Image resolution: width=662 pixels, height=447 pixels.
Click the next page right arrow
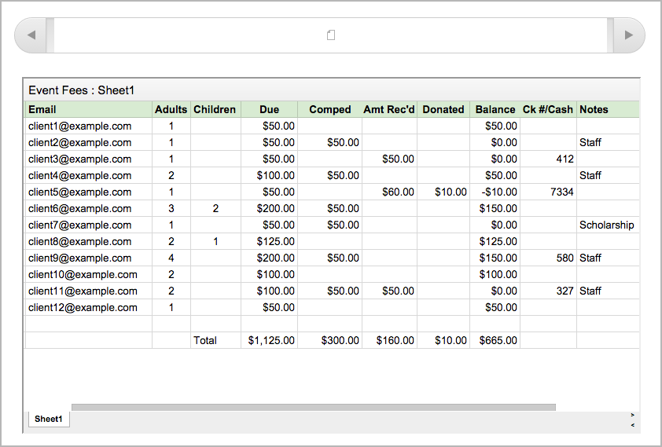(628, 35)
